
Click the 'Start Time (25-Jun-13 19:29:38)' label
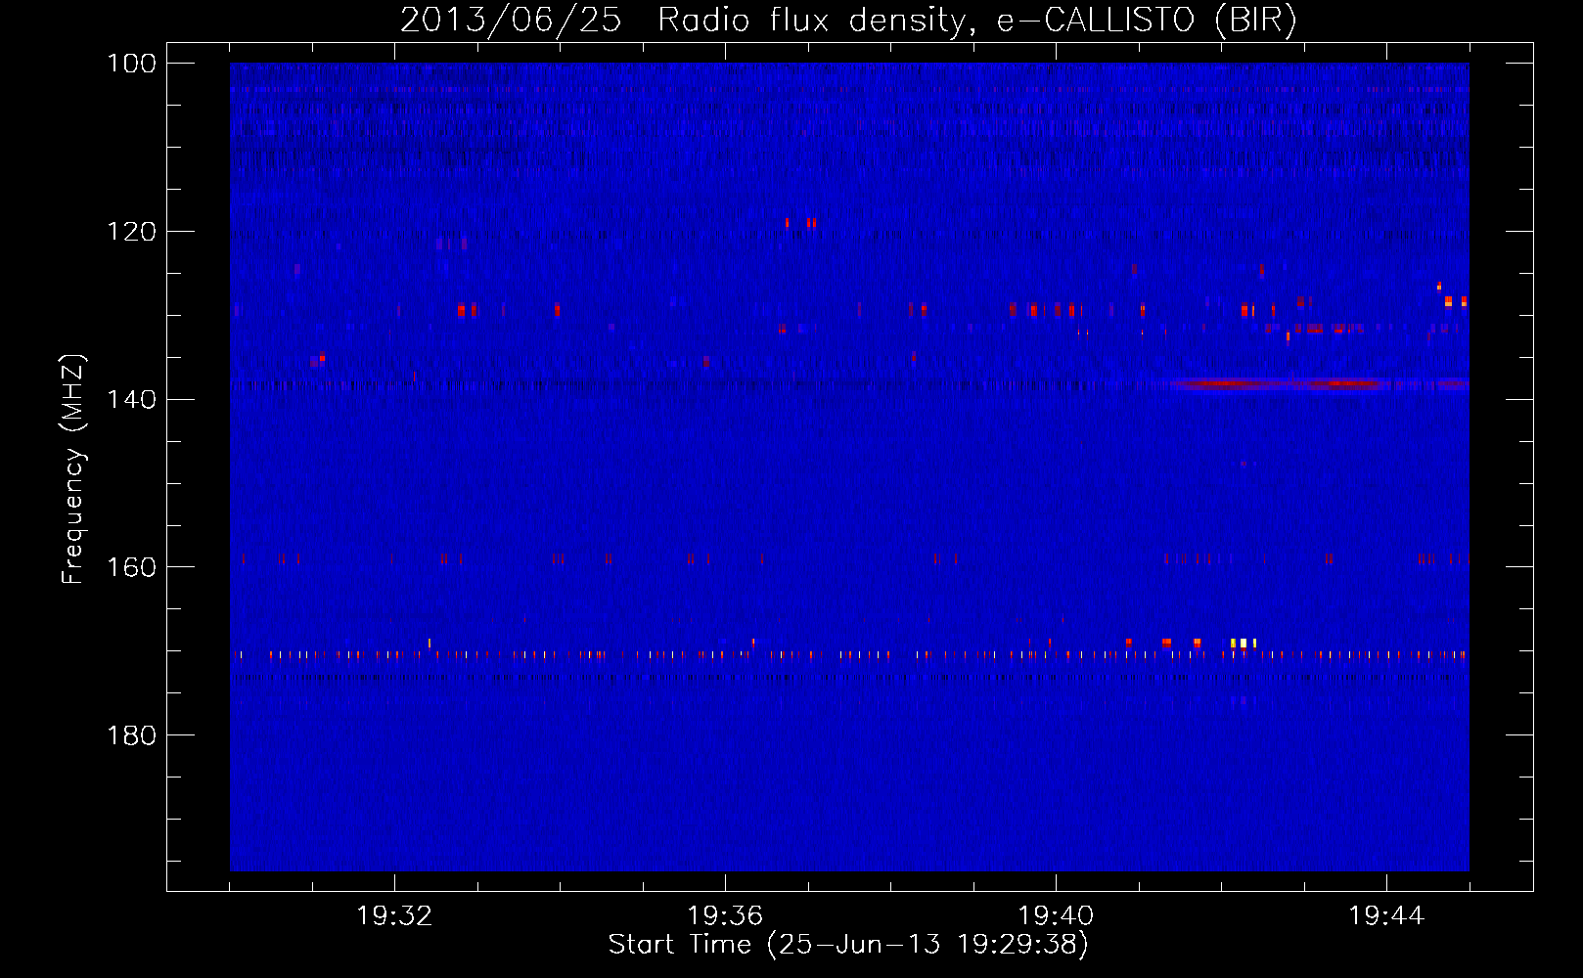click(848, 945)
